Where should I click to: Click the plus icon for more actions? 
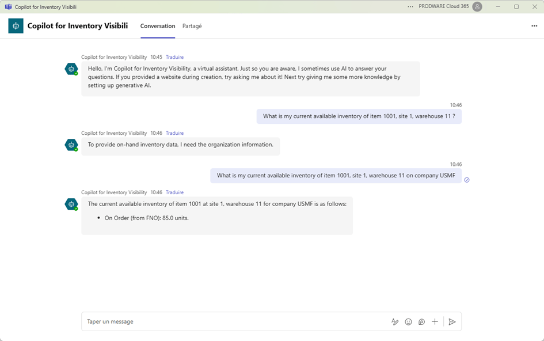[x=435, y=322]
